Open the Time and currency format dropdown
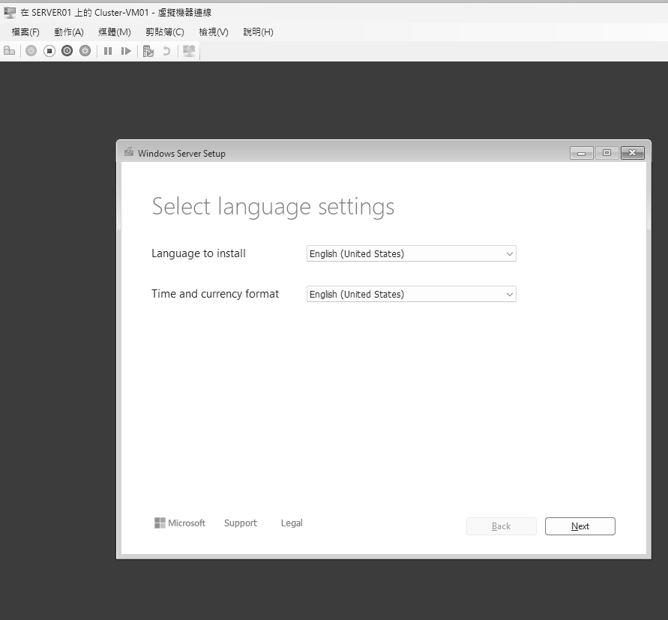The width and height of the screenshot is (668, 620). [411, 294]
